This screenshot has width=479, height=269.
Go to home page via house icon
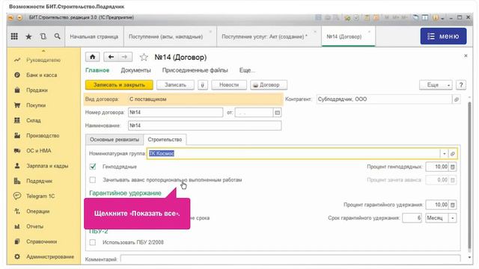pyautogui.click(x=92, y=57)
